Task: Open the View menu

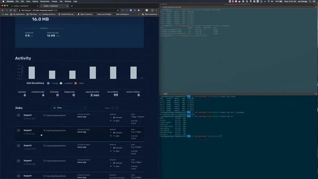Action: click(28, 1)
